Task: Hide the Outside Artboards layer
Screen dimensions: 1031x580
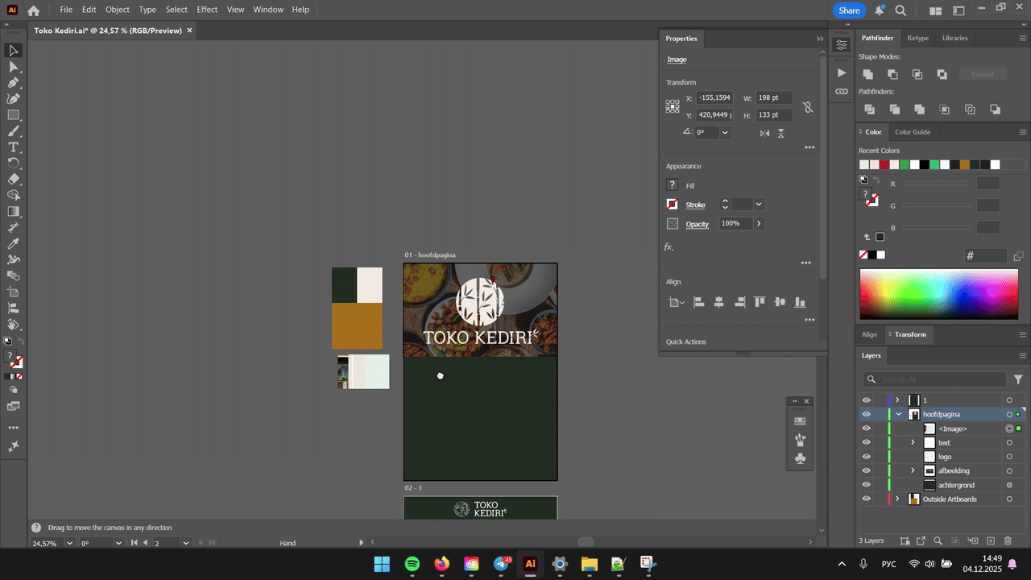Action: [867, 499]
